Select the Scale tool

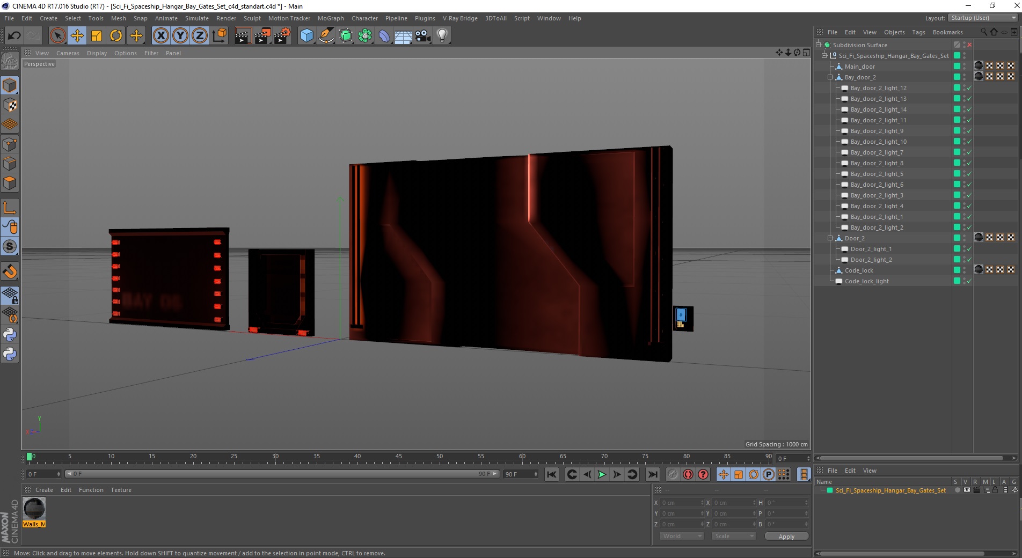[97, 36]
